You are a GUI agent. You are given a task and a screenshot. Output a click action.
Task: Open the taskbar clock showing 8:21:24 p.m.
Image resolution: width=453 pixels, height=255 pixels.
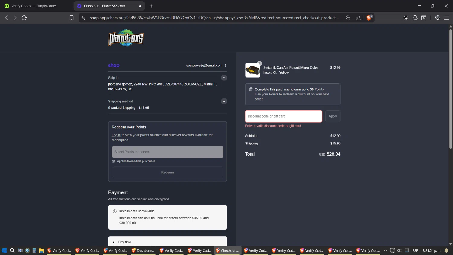pos(432,250)
